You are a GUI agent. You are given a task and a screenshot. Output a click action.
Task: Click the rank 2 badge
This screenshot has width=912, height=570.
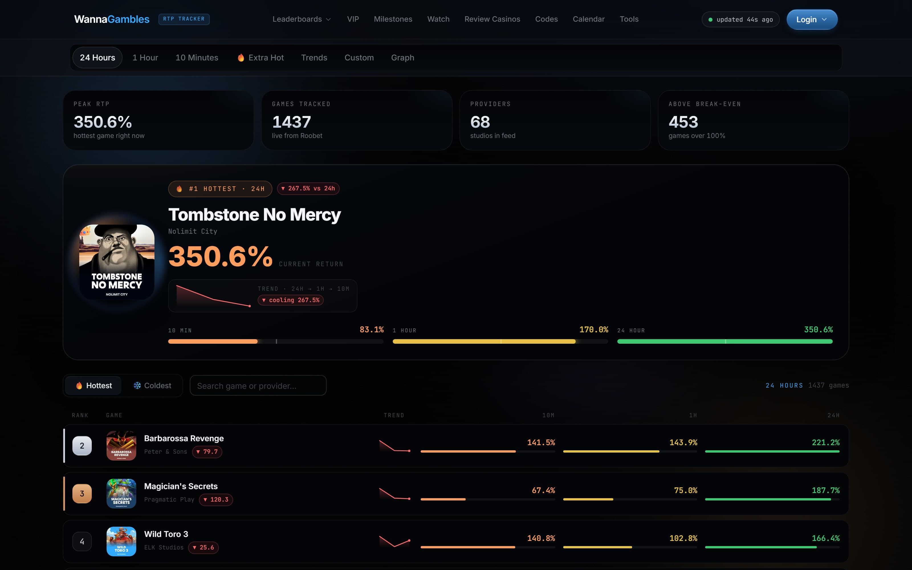coord(82,445)
